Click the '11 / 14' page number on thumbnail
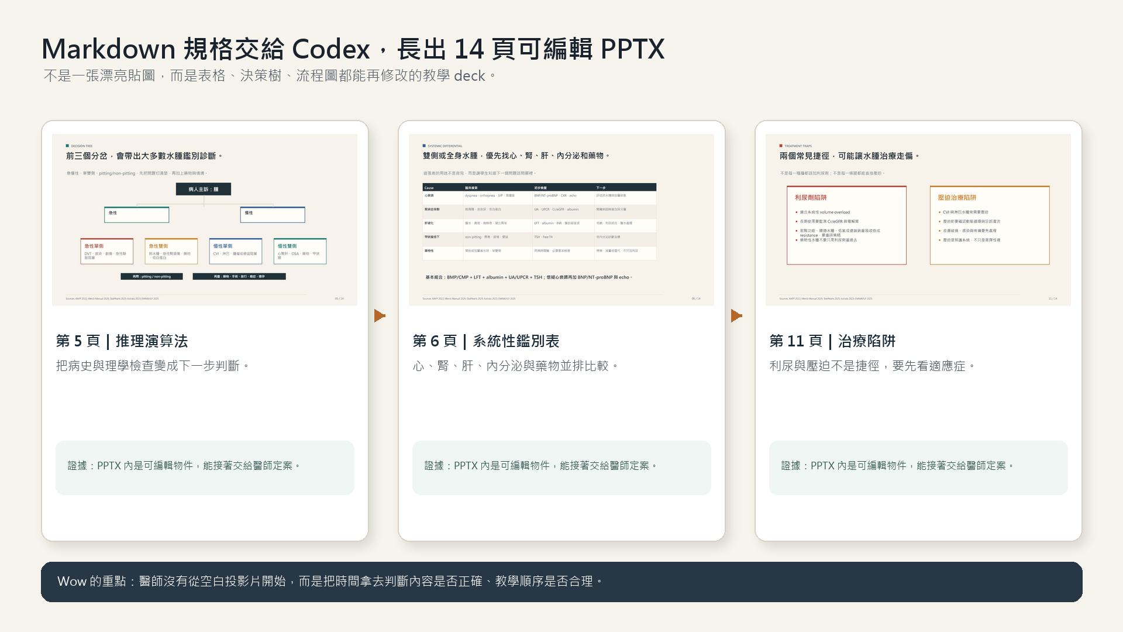Screen dimensions: 1123x632 (x=1053, y=298)
